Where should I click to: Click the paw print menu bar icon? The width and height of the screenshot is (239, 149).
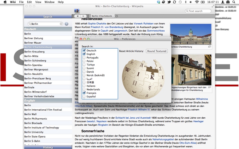(x=164, y=2)
